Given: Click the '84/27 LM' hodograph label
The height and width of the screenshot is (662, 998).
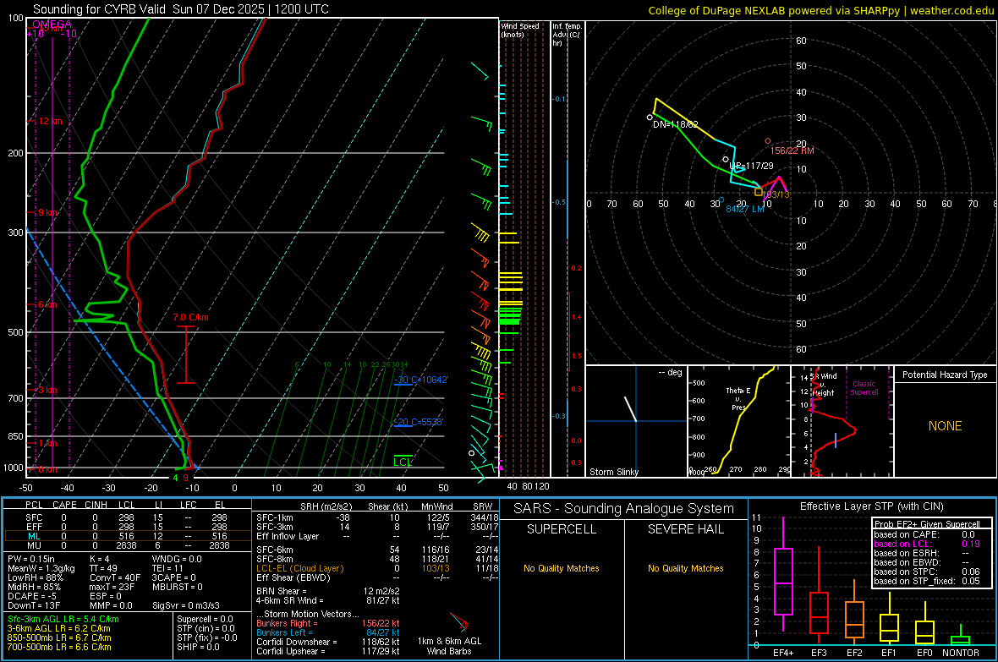Looking at the screenshot, I should click(744, 209).
